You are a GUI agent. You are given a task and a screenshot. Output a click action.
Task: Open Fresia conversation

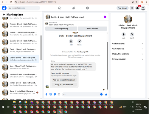click(20, 50)
